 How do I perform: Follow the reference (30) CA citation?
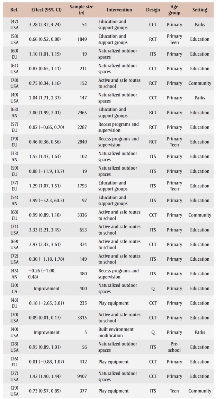click(x=14, y=288)
